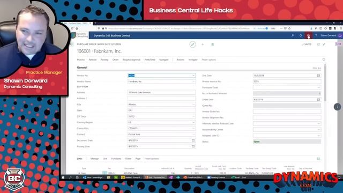Click the Vendor Invoice No. field

287,81
